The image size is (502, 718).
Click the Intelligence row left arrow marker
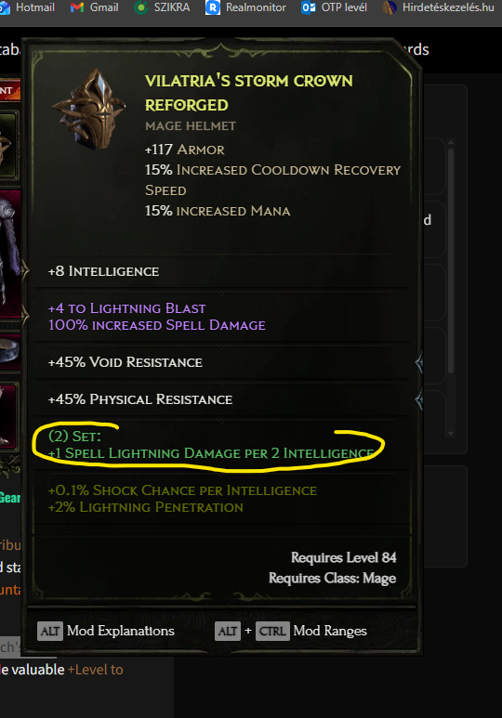25,270
